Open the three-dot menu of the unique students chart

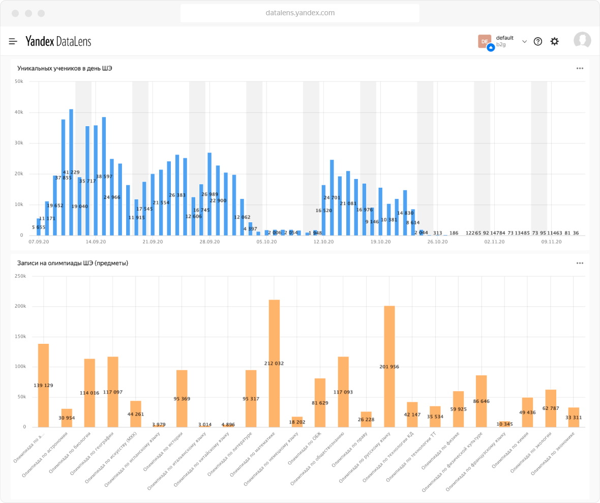coord(580,68)
